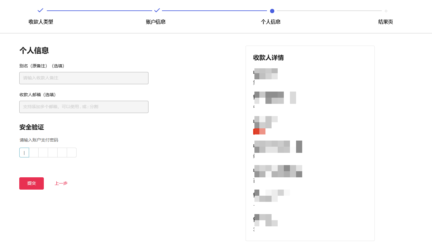The image size is (432, 249).
Task: Select the third payment password digit box
Action: pyautogui.click(x=43, y=153)
